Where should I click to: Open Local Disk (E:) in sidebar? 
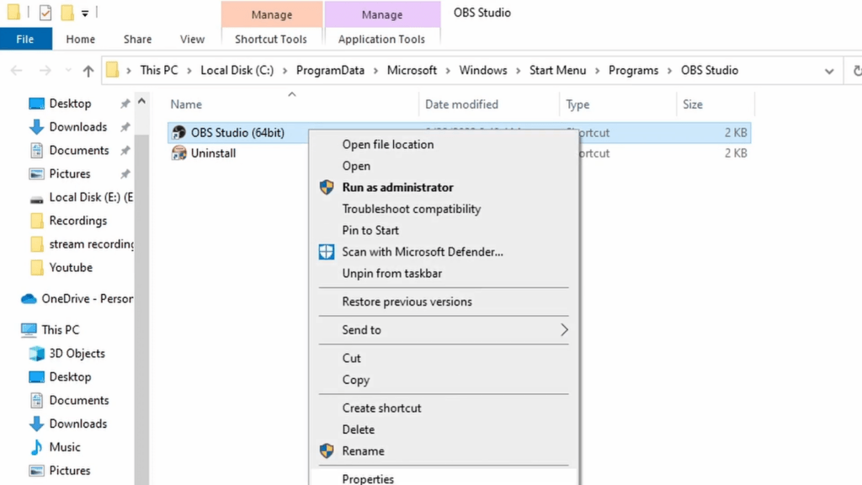91,197
